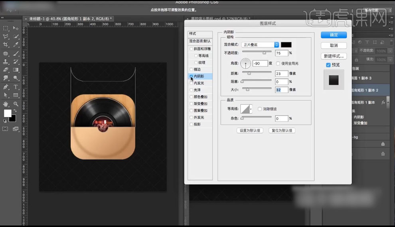This screenshot has width=395, height=227.
Task: Reset to default foreground/background colors icon
Action: [5, 121]
